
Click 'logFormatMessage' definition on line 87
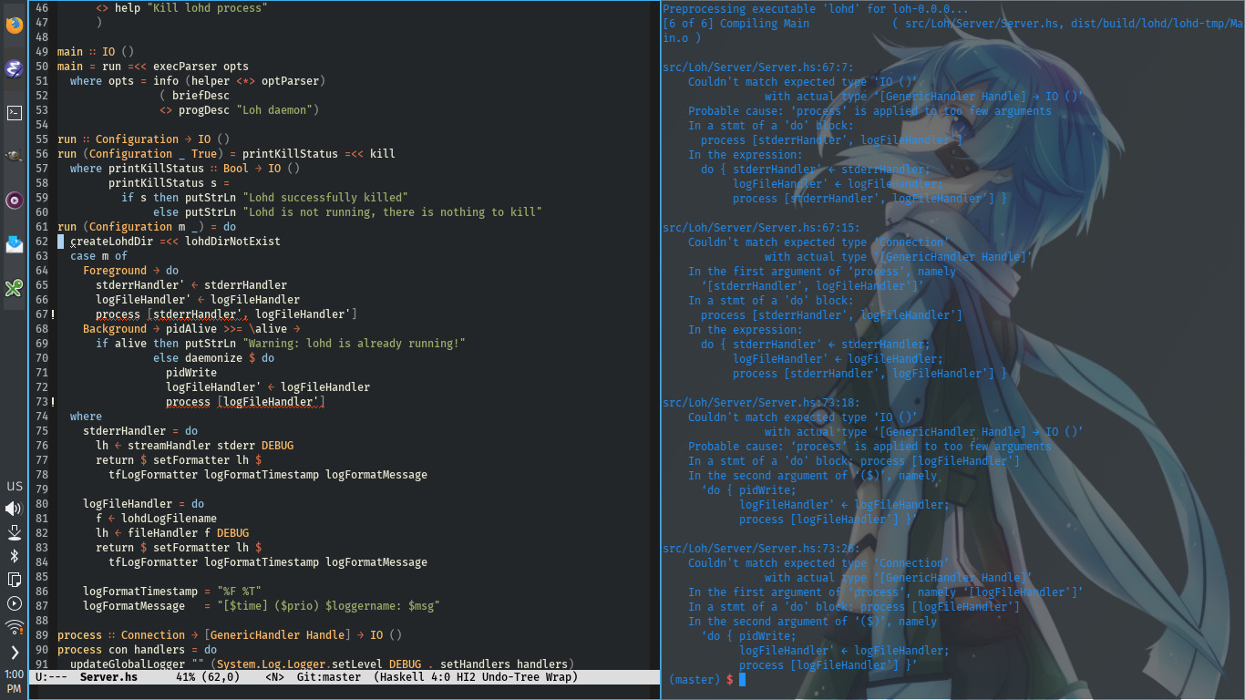(134, 606)
